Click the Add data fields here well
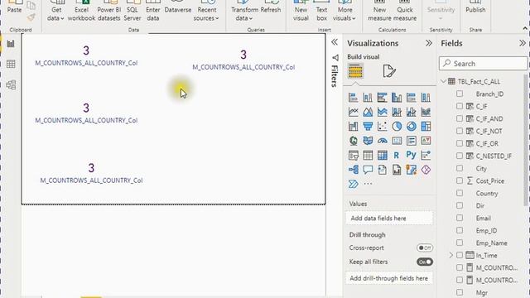Image resolution: width=530 pixels, height=298 pixels. point(389,219)
